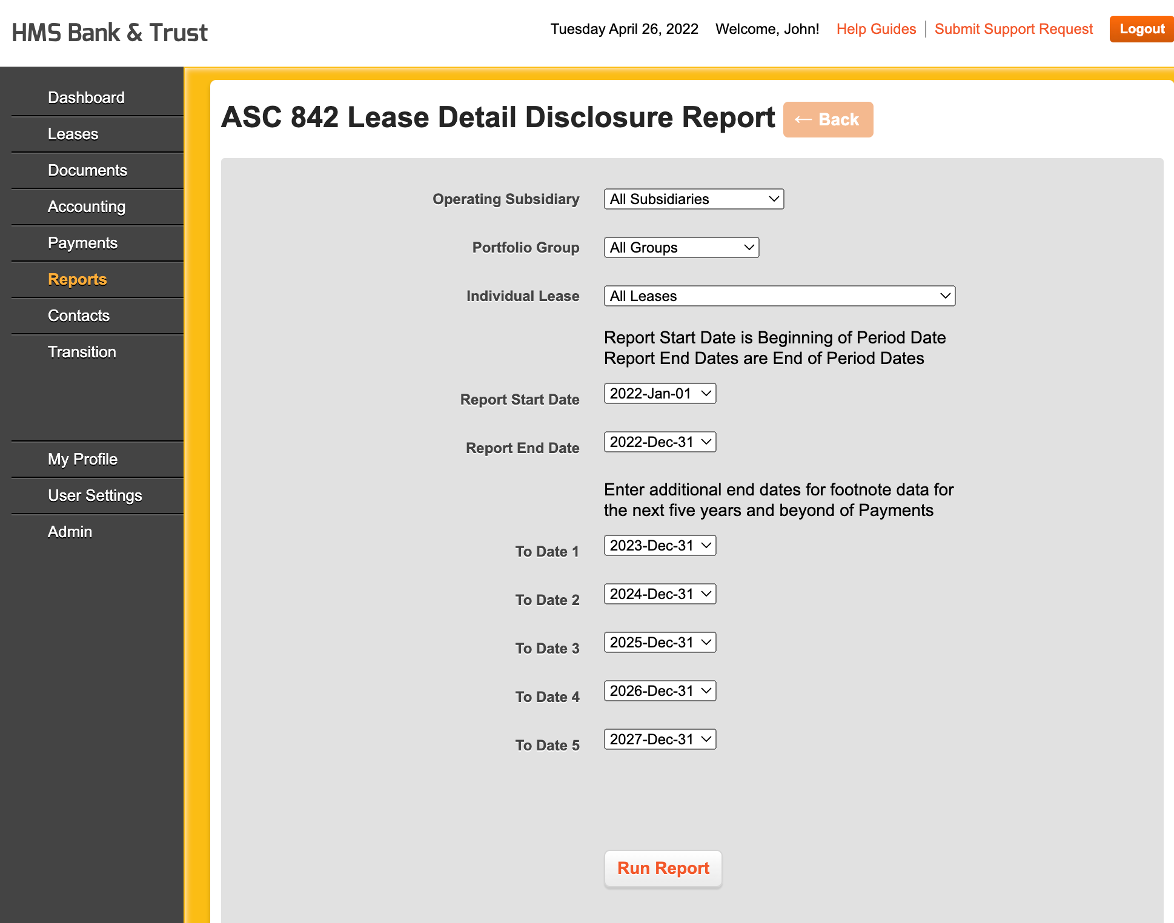Screen dimensions: 1174x923
Task: Click the 'Report End Date' label
Action: pyautogui.click(x=522, y=448)
